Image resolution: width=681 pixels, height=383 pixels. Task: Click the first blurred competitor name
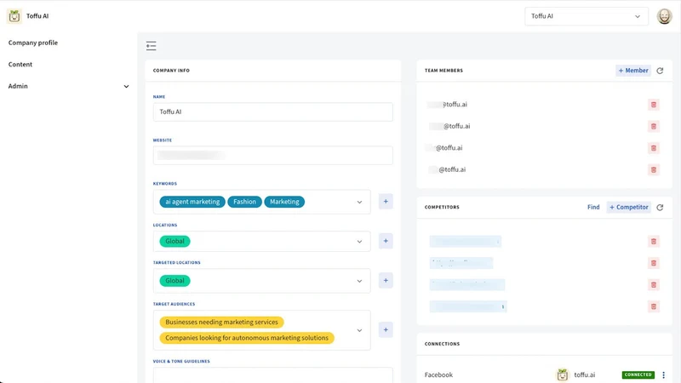pyautogui.click(x=465, y=242)
